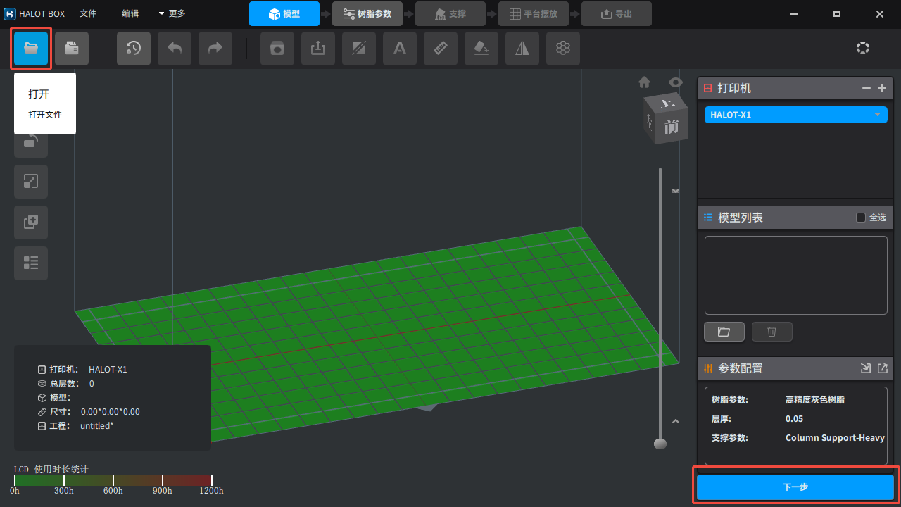The height and width of the screenshot is (507, 901).
Task: Select the letter A text tool
Action: coord(400,49)
